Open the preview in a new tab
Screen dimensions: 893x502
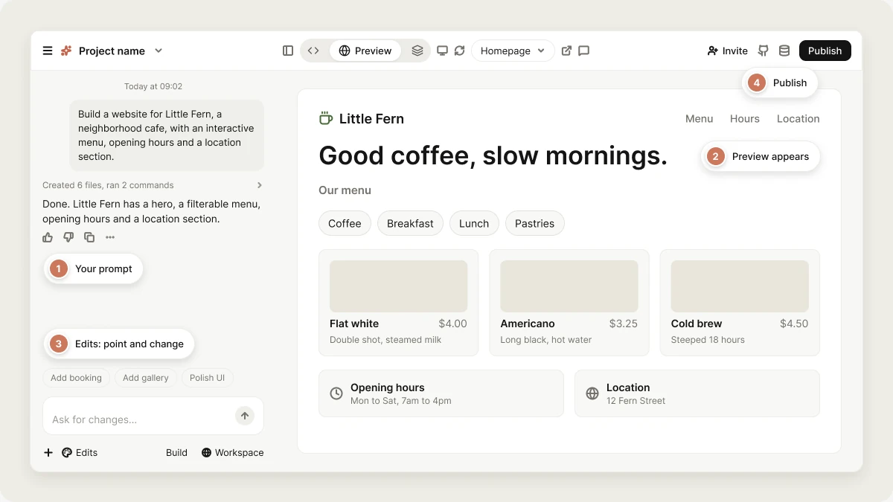pyautogui.click(x=566, y=51)
